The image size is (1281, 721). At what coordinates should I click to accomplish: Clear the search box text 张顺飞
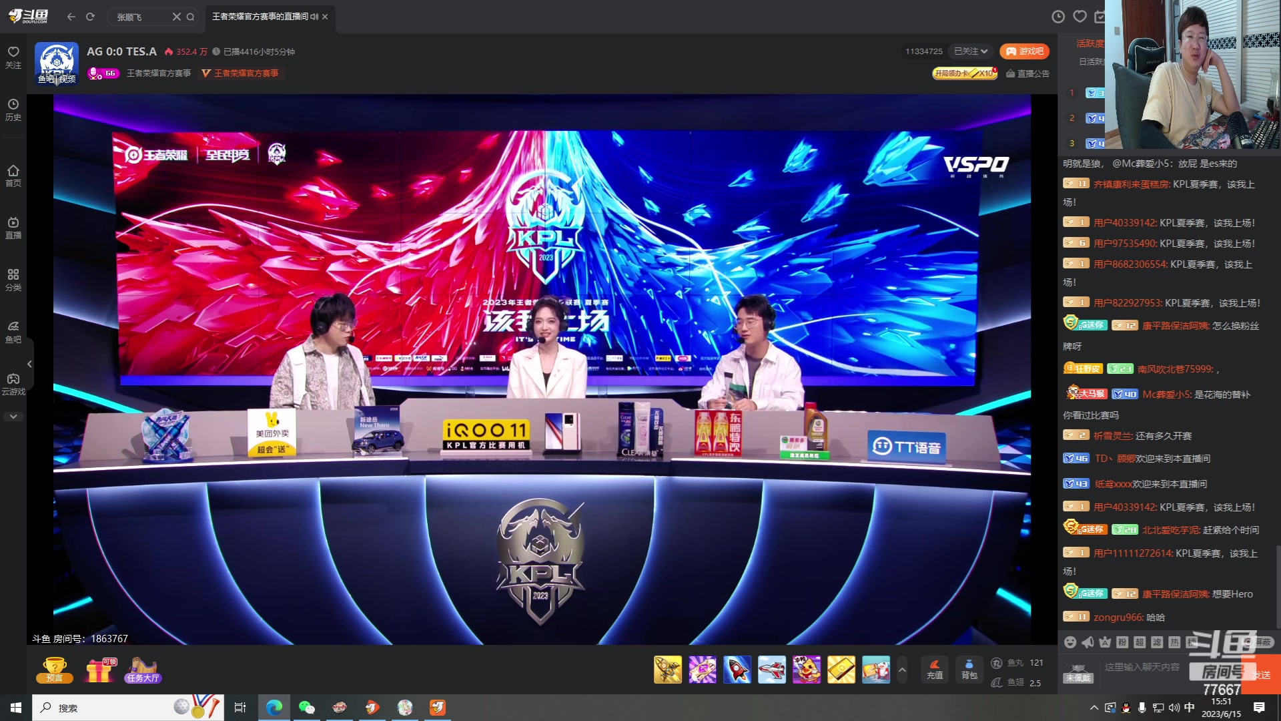[x=177, y=17]
